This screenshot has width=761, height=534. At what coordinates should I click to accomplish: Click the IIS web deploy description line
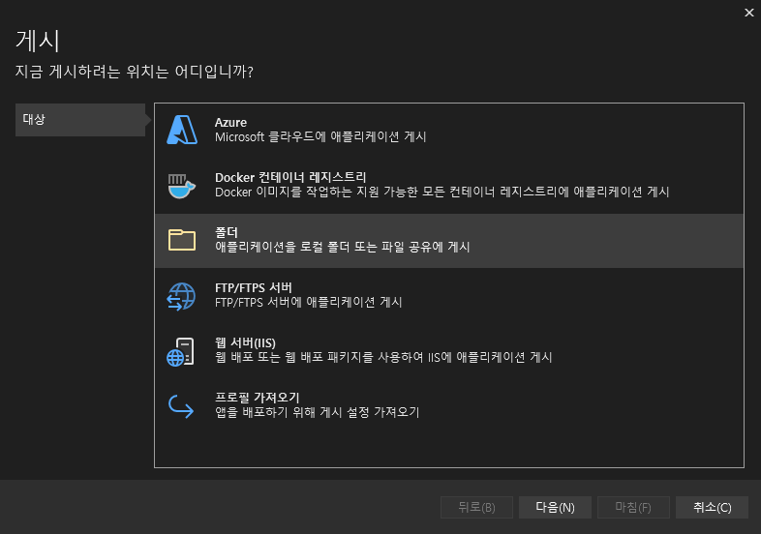pos(383,358)
